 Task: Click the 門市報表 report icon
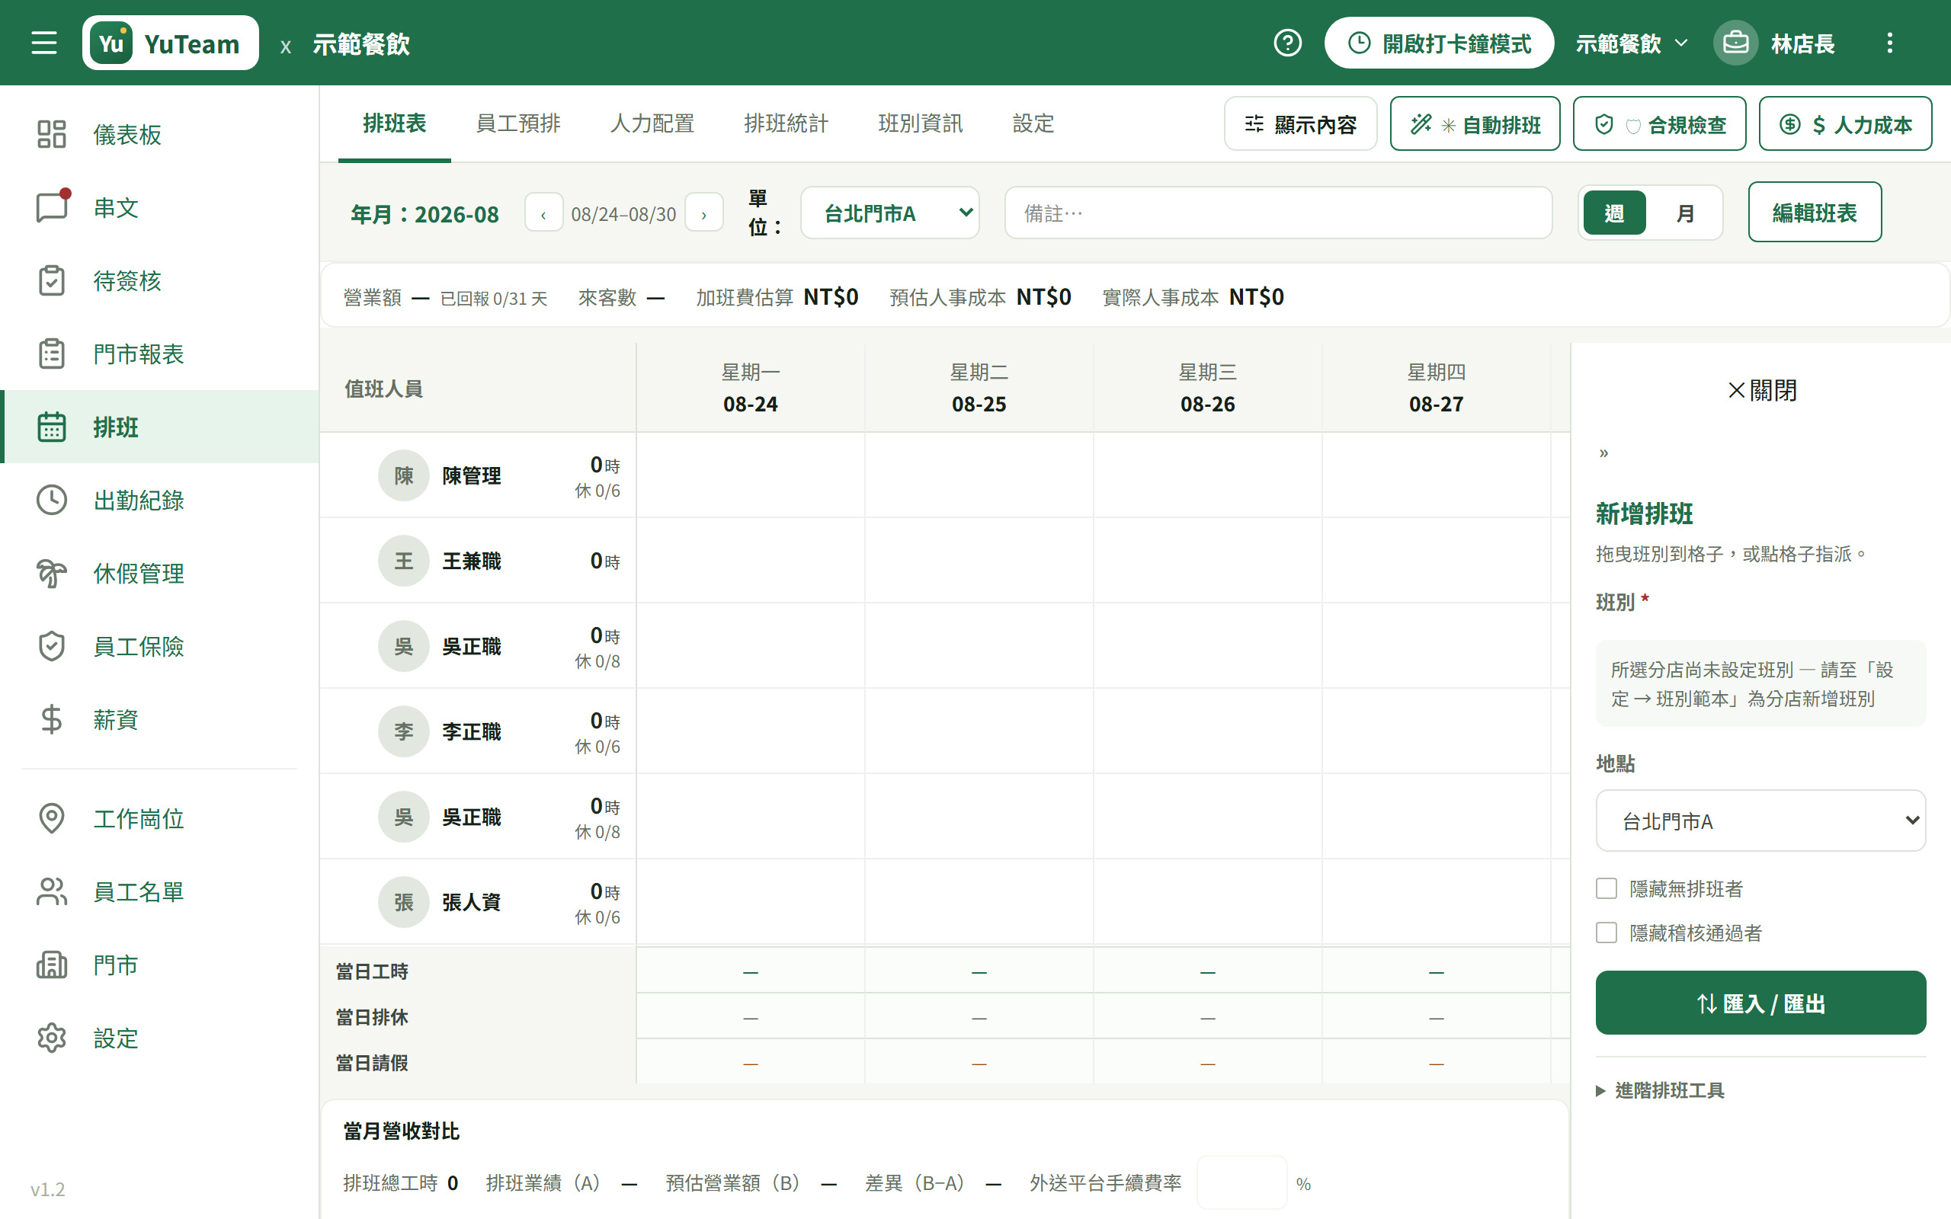[x=52, y=354]
